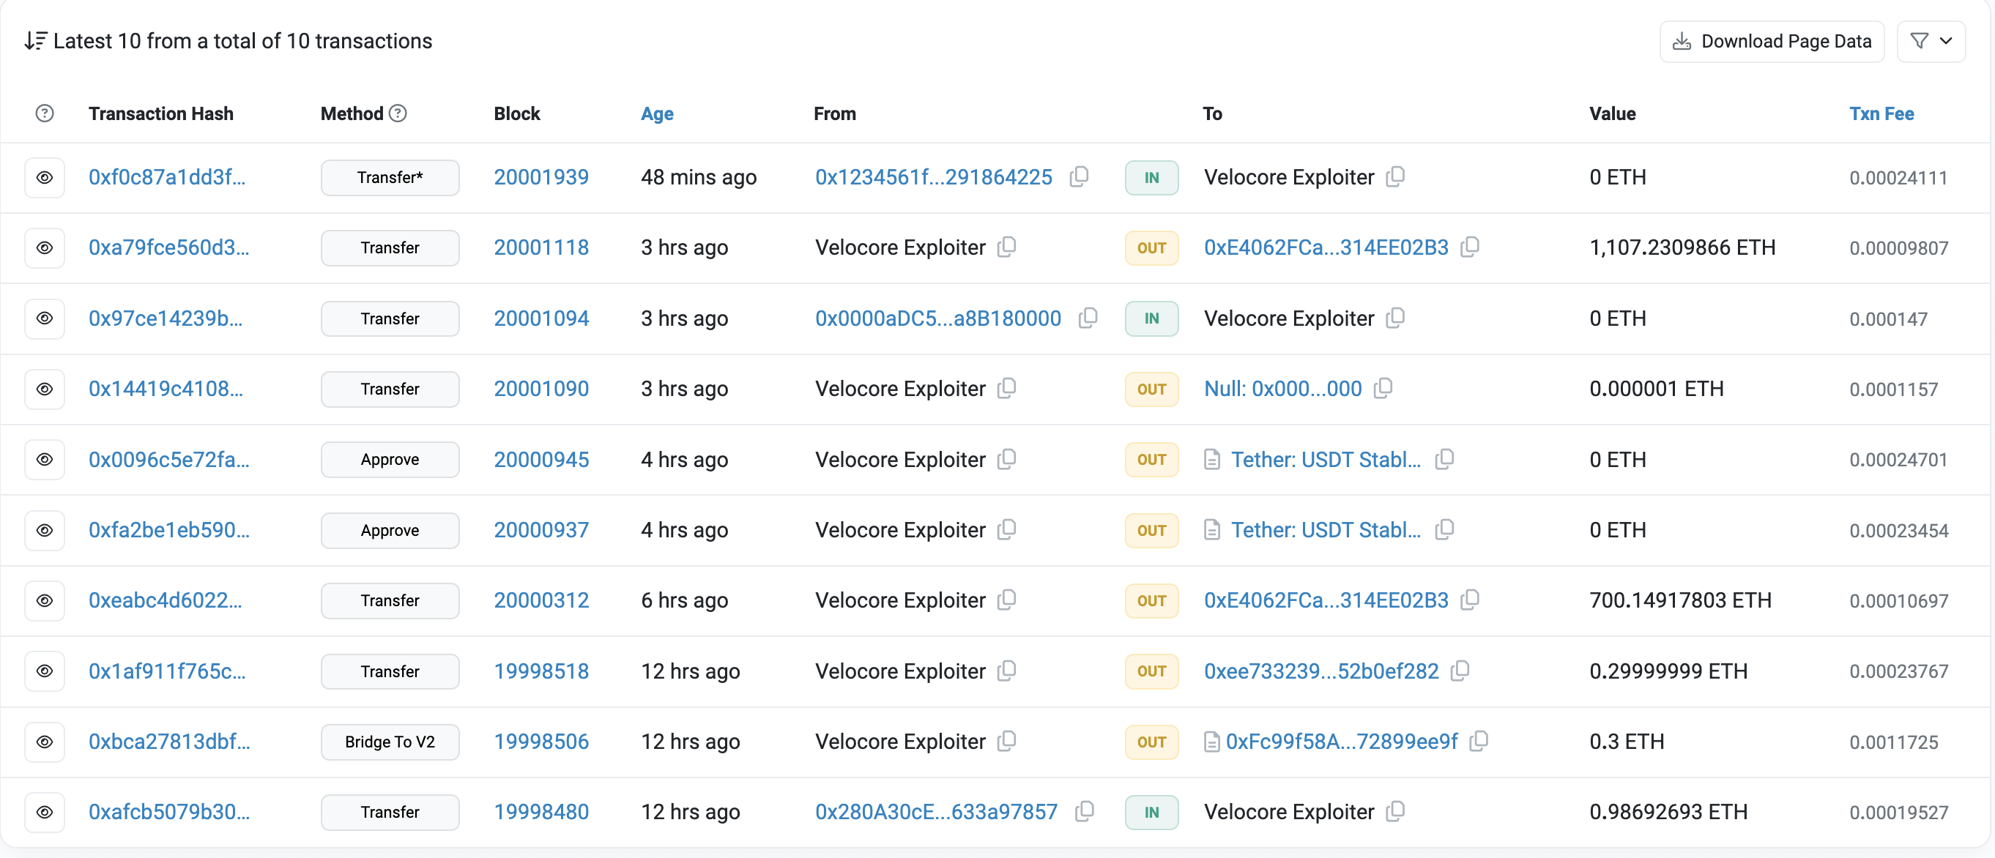Click contract icon beside 0xFc99f58A...72899ee9f
The width and height of the screenshot is (1995, 858).
pos(1211,742)
